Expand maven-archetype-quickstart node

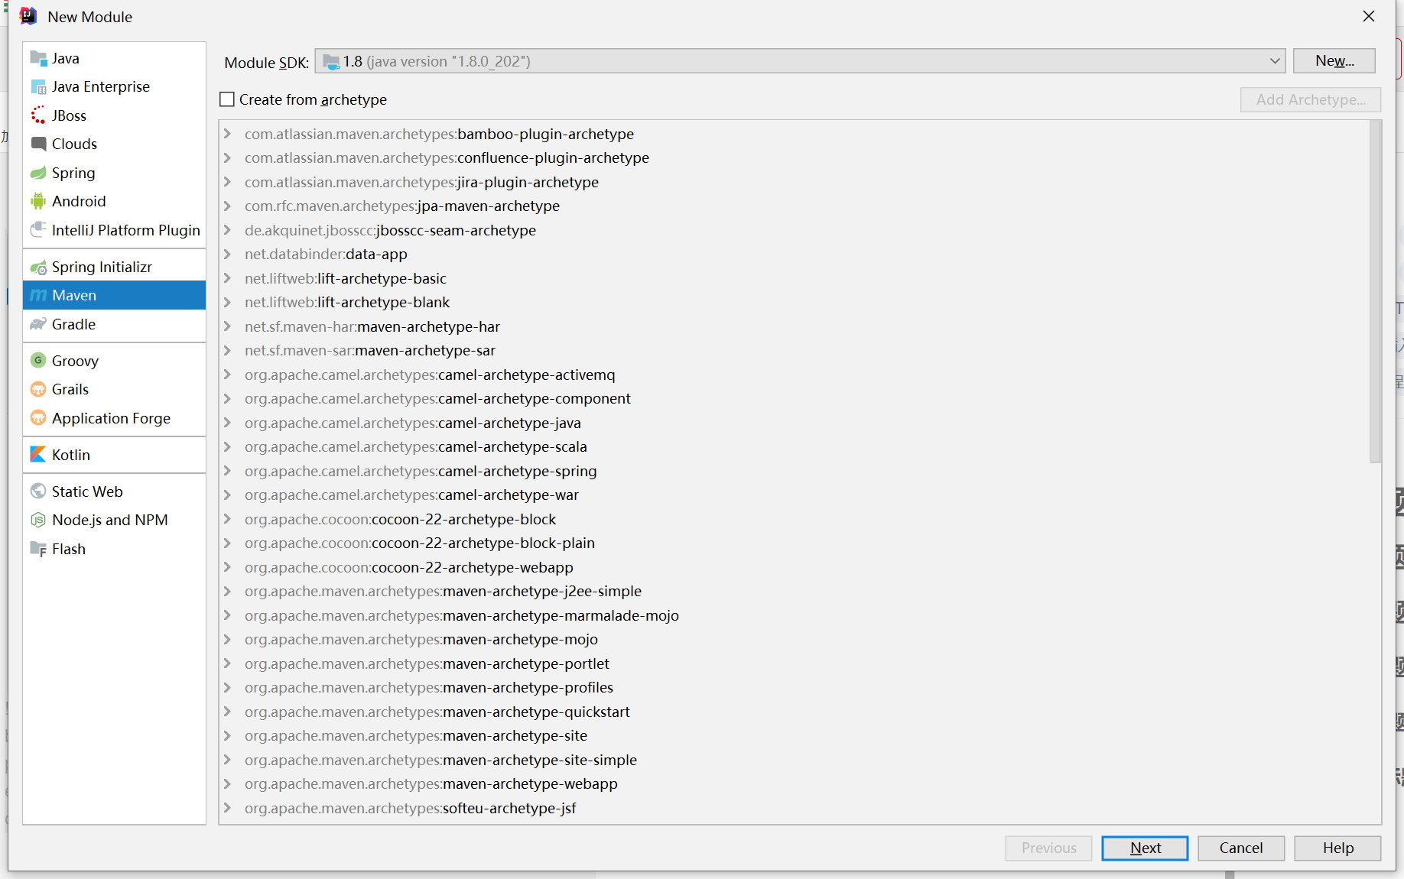click(x=227, y=712)
